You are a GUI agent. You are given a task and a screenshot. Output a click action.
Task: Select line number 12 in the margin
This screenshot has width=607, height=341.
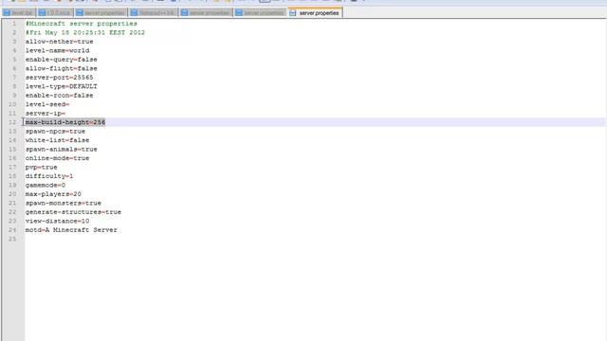[12, 122]
